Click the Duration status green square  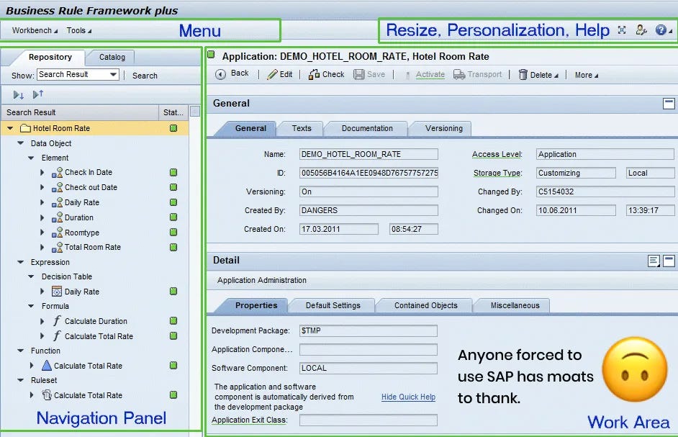pos(173,217)
